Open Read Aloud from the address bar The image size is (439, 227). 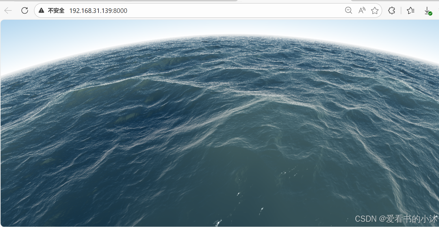(362, 10)
